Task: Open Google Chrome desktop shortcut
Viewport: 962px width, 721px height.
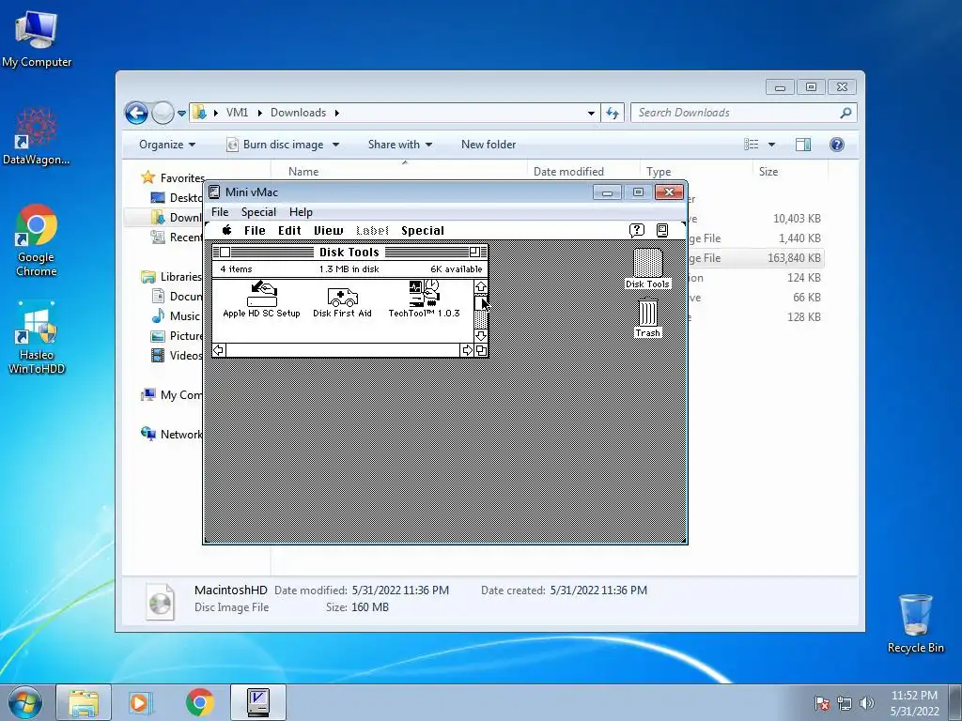Action: (37, 240)
